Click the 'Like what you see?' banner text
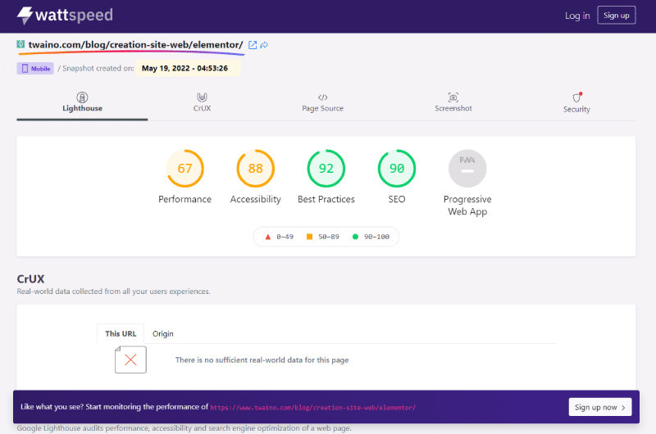The height and width of the screenshot is (434, 656). [x=114, y=407]
